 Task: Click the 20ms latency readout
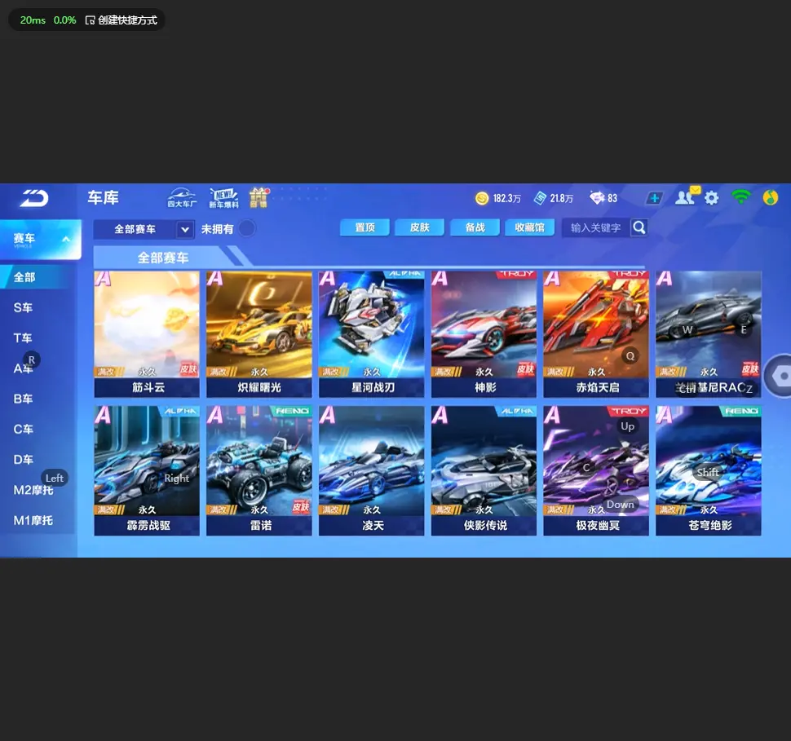pyautogui.click(x=33, y=20)
